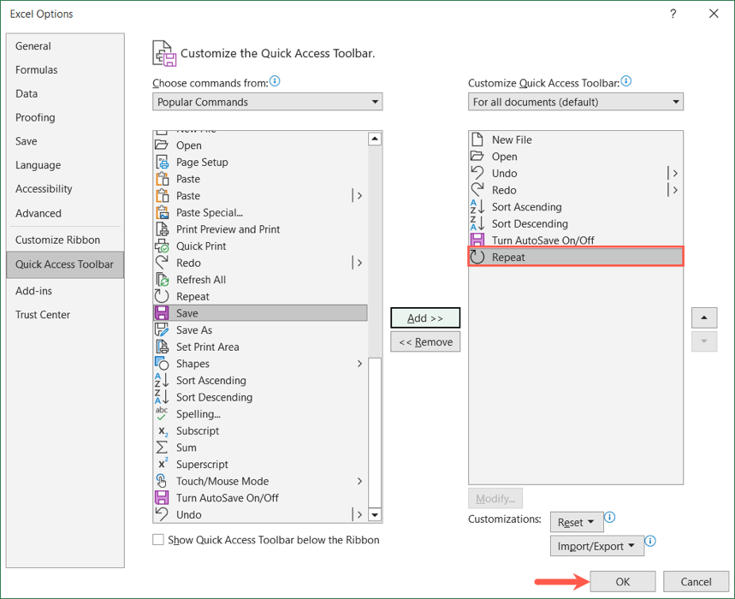Click the Spelling icon in commands list
Image resolution: width=735 pixels, height=599 pixels.
(163, 414)
